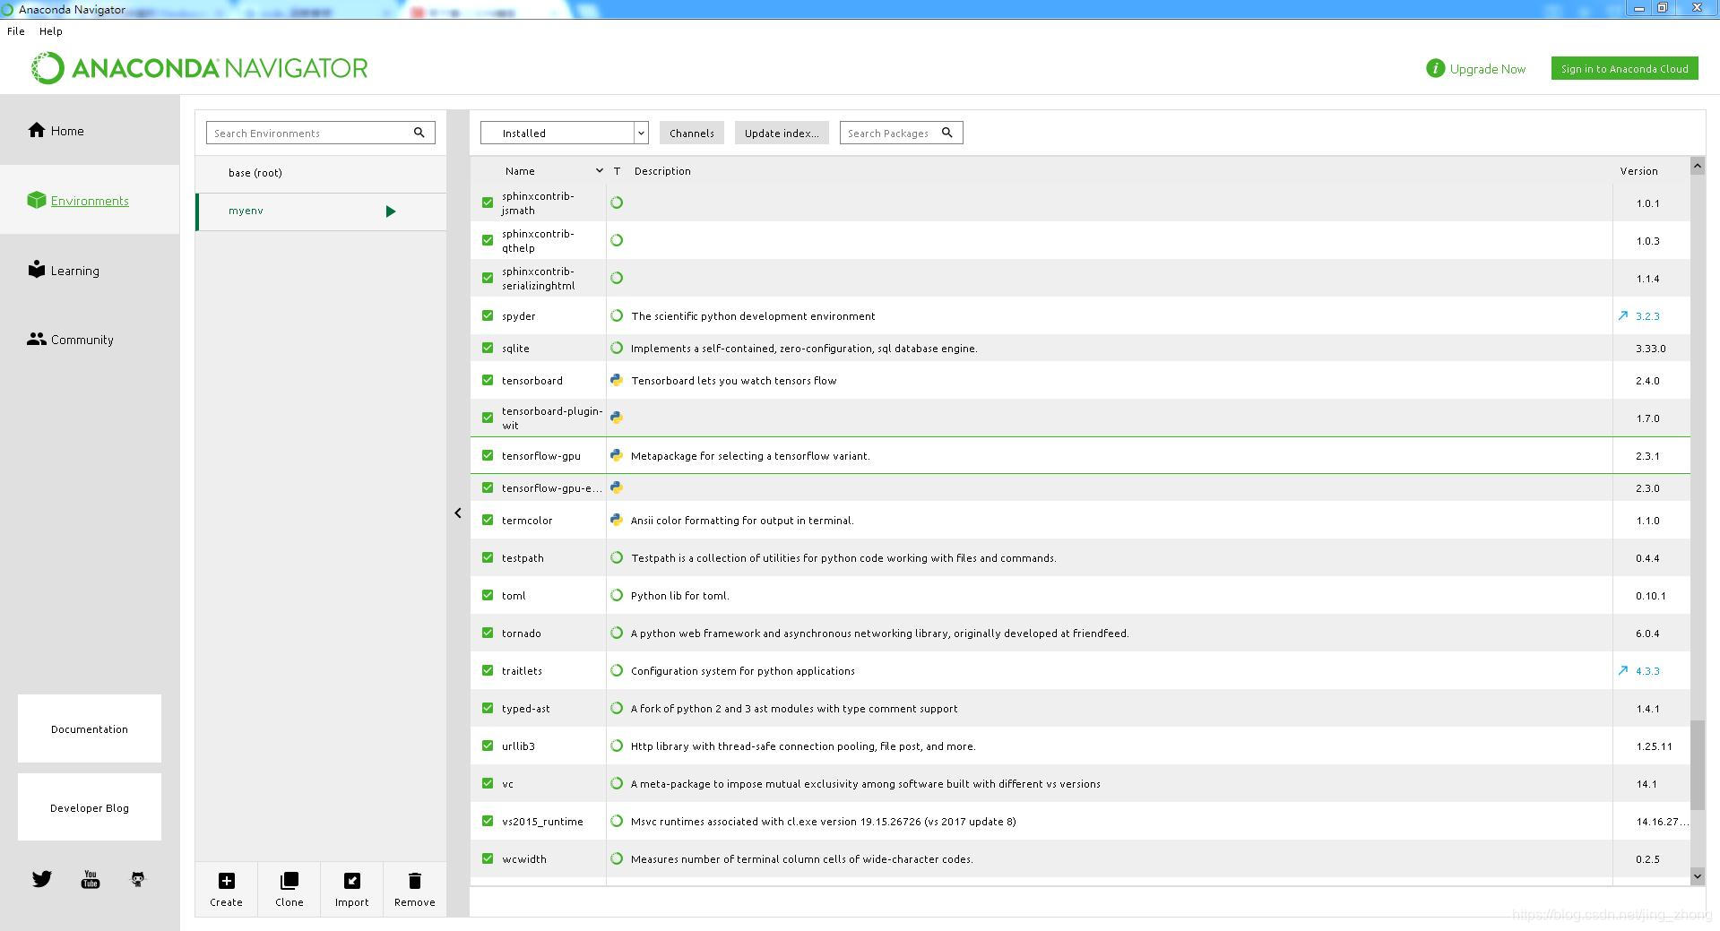Uncheck the tensorboard package checkbox
Screen dimensions: 1720x931
(x=488, y=380)
